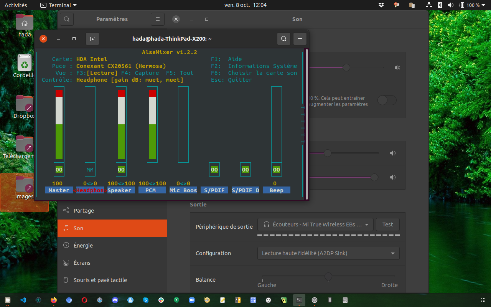The height and width of the screenshot is (307, 491).
Task: Expand the Périphérique de sortie dropdown
Action: (x=315, y=224)
